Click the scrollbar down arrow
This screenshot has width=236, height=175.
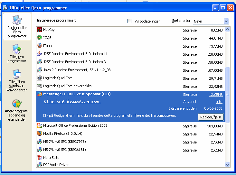(227, 164)
